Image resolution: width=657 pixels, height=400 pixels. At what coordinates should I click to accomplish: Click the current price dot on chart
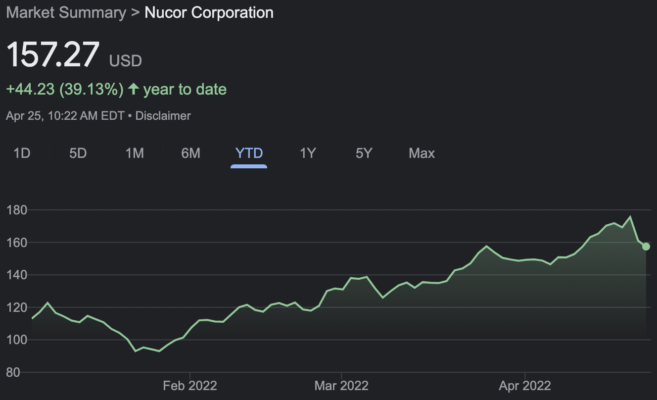(x=646, y=247)
